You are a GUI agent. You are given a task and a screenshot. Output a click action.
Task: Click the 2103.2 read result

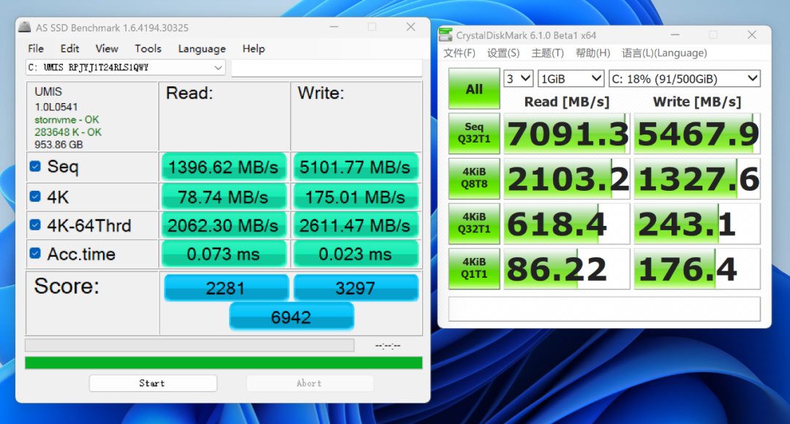tap(567, 178)
